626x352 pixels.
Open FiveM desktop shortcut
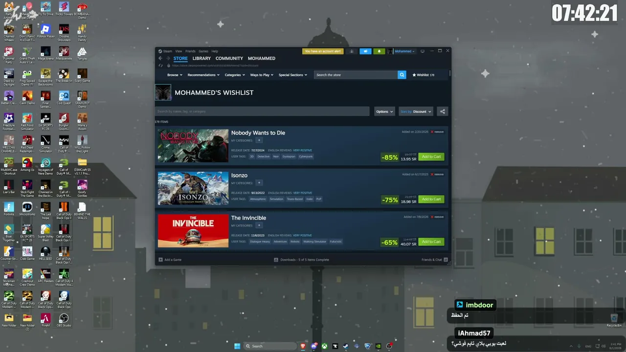(45, 320)
